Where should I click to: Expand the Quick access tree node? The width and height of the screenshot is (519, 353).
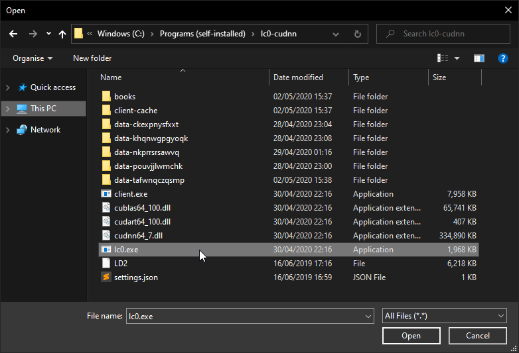(8, 87)
